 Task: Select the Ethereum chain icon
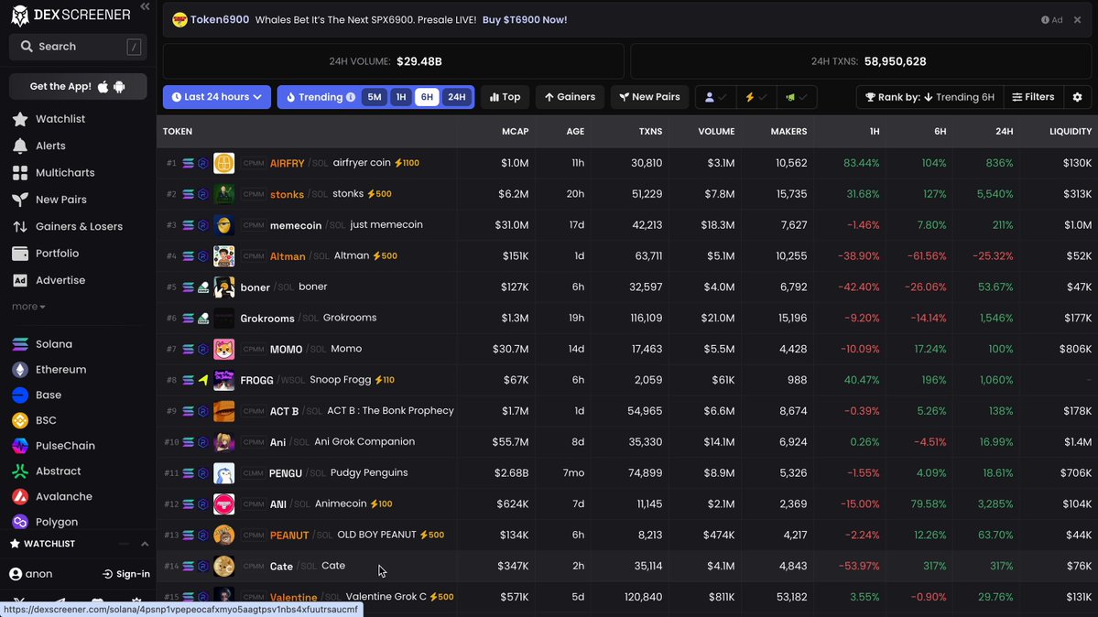tap(20, 370)
